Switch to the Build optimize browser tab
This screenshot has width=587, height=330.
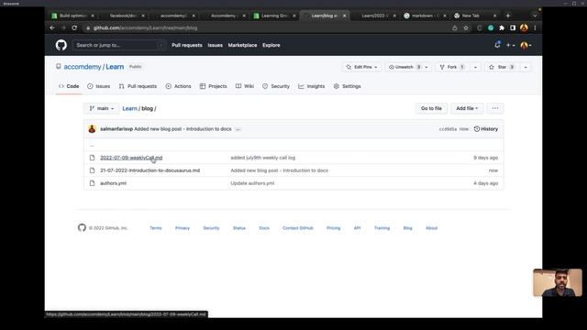(x=73, y=16)
